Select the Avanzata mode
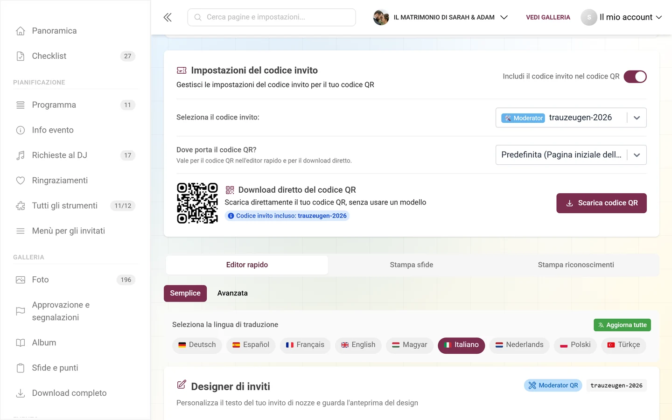 pyautogui.click(x=232, y=293)
